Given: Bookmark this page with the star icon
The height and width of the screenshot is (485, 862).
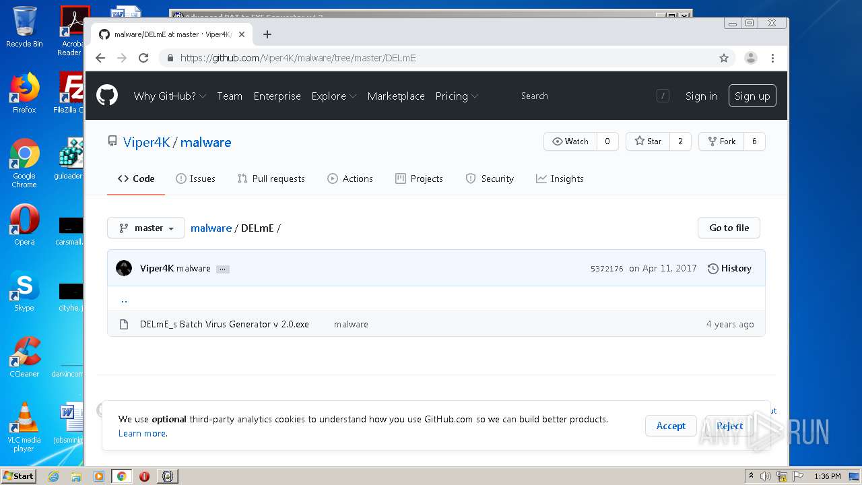Looking at the screenshot, I should tap(724, 58).
